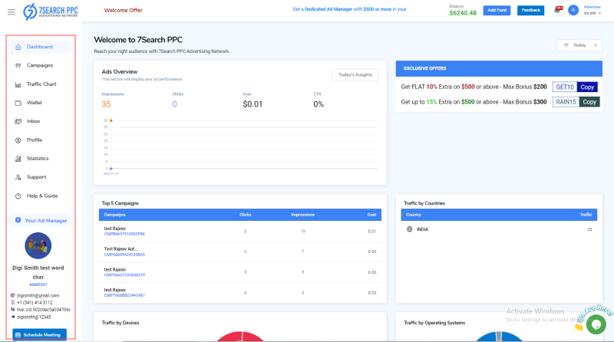Click the Your Ad Manager icon

18,220
